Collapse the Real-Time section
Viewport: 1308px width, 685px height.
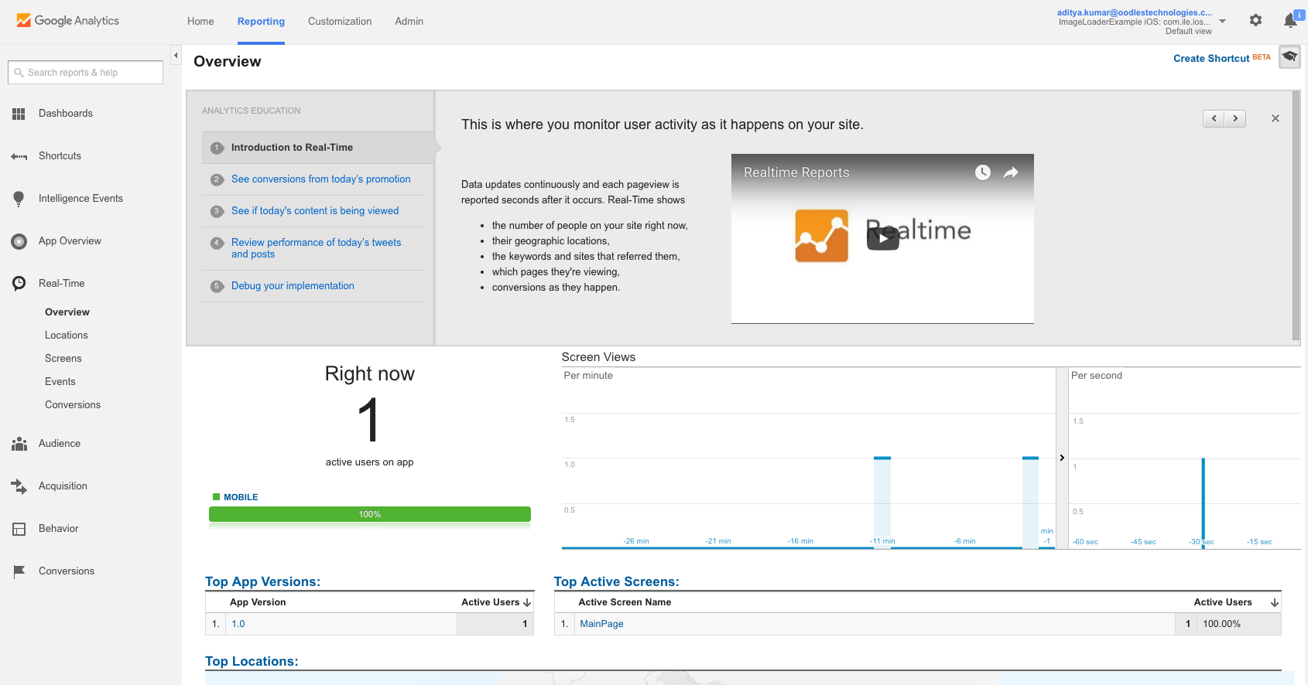(x=62, y=284)
